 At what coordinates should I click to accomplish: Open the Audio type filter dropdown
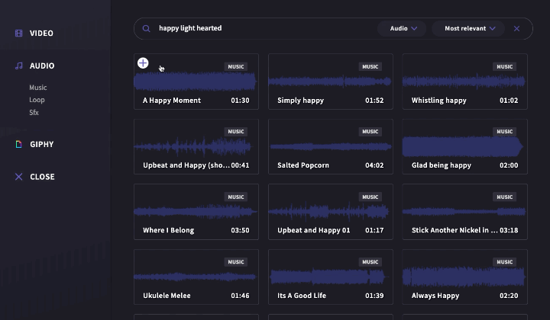(403, 29)
